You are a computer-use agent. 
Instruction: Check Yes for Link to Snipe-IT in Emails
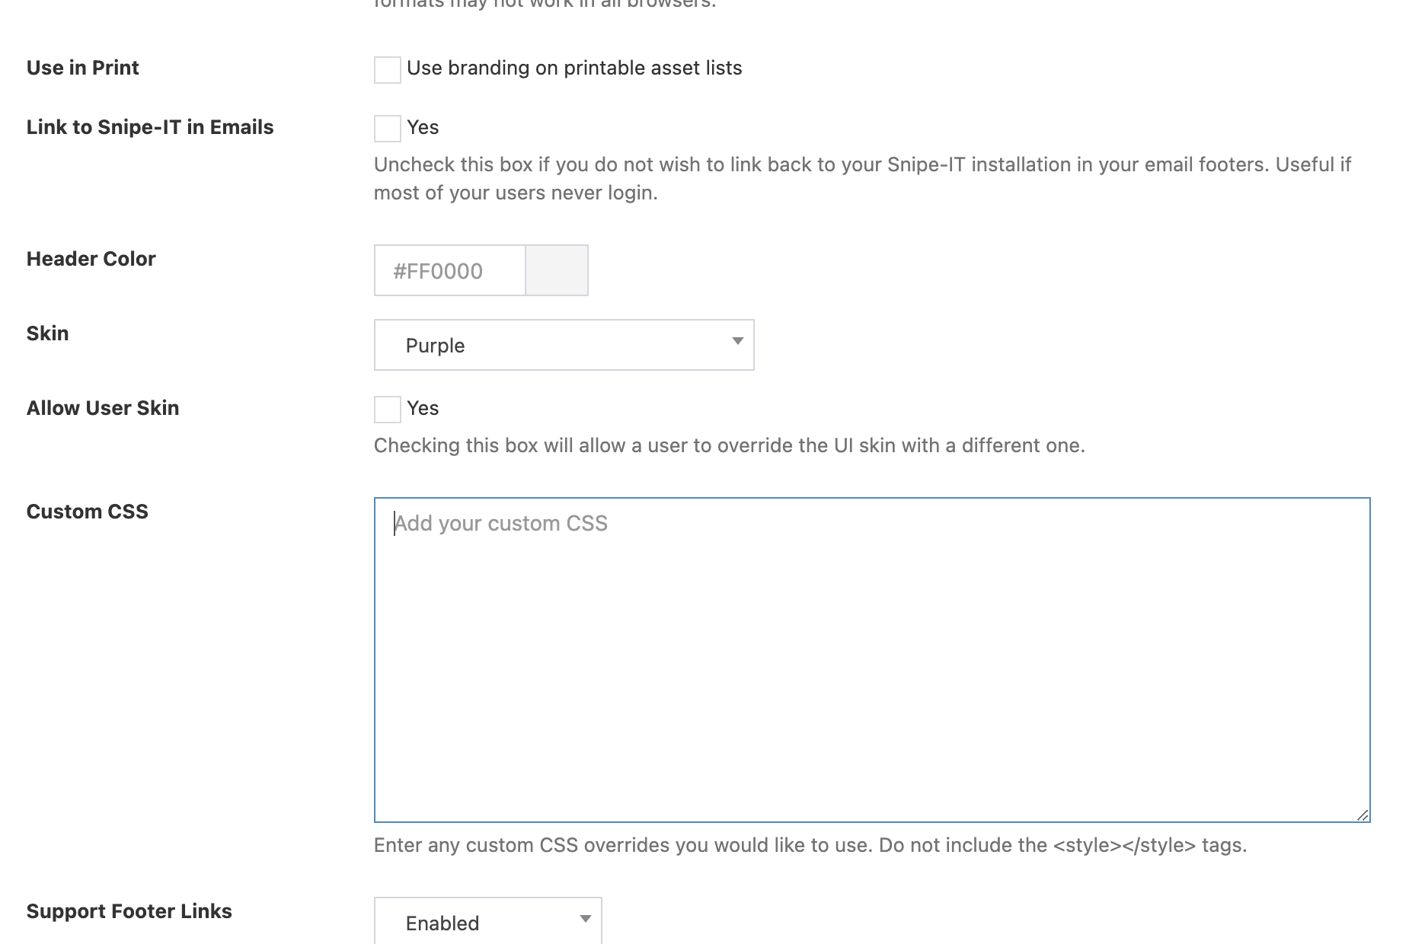pos(387,128)
